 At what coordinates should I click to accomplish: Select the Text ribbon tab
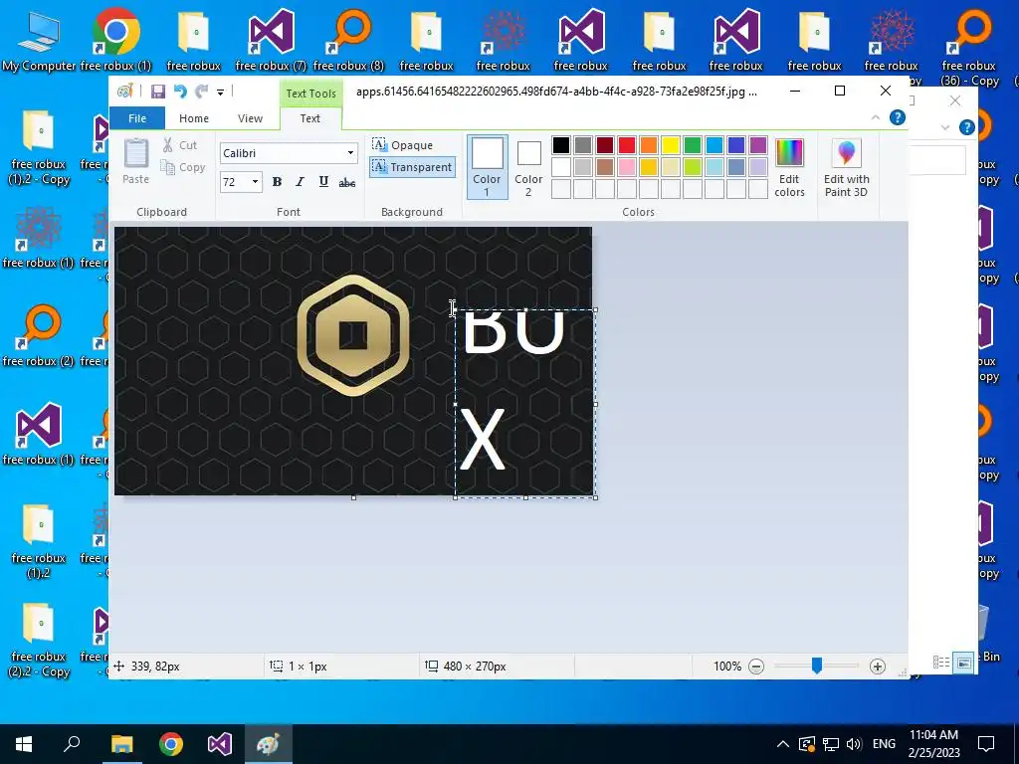coord(310,118)
